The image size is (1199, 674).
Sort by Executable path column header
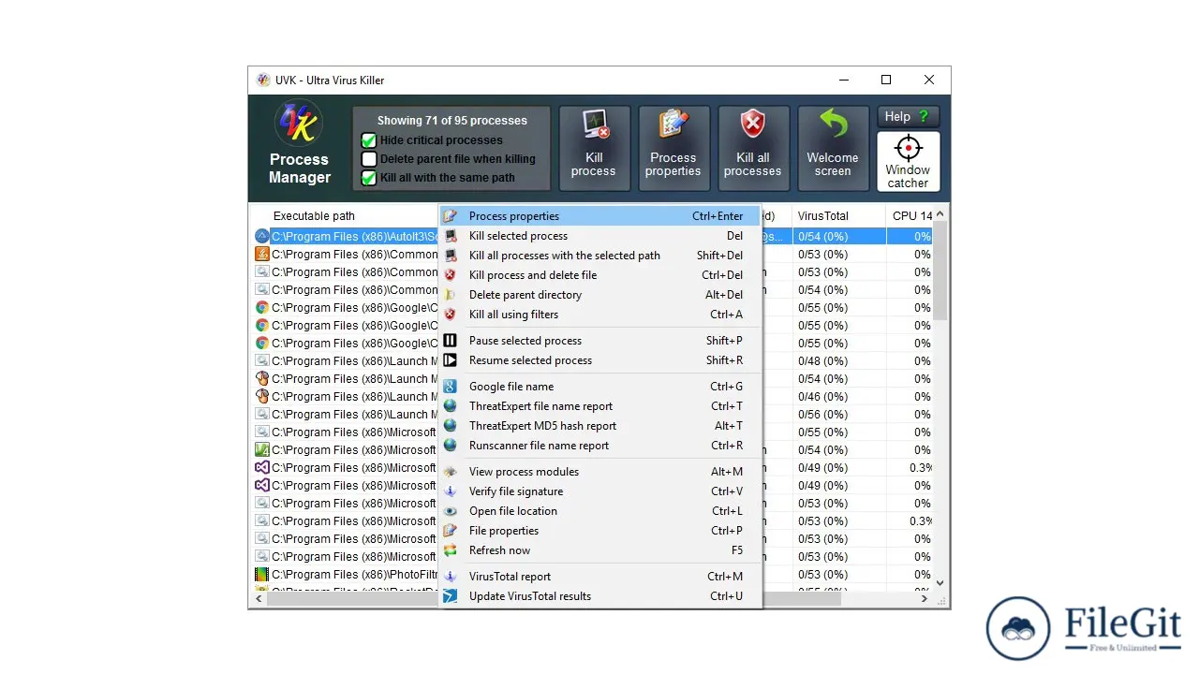pyautogui.click(x=314, y=216)
